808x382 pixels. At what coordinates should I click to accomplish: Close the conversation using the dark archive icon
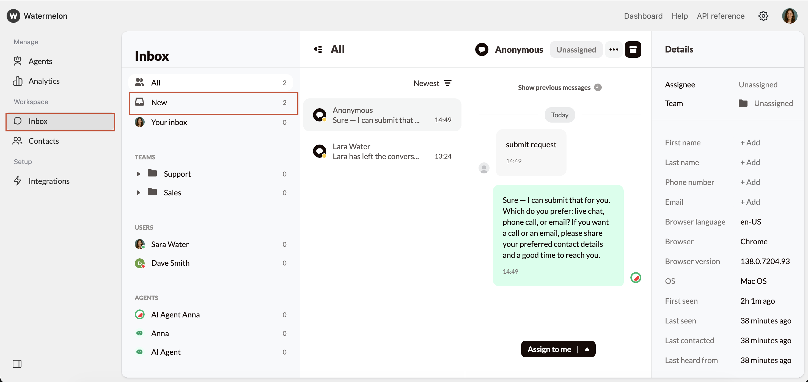click(634, 49)
